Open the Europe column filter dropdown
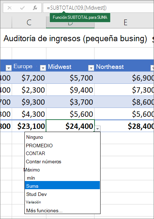This screenshot has width=154, height=219. [x=43, y=68]
